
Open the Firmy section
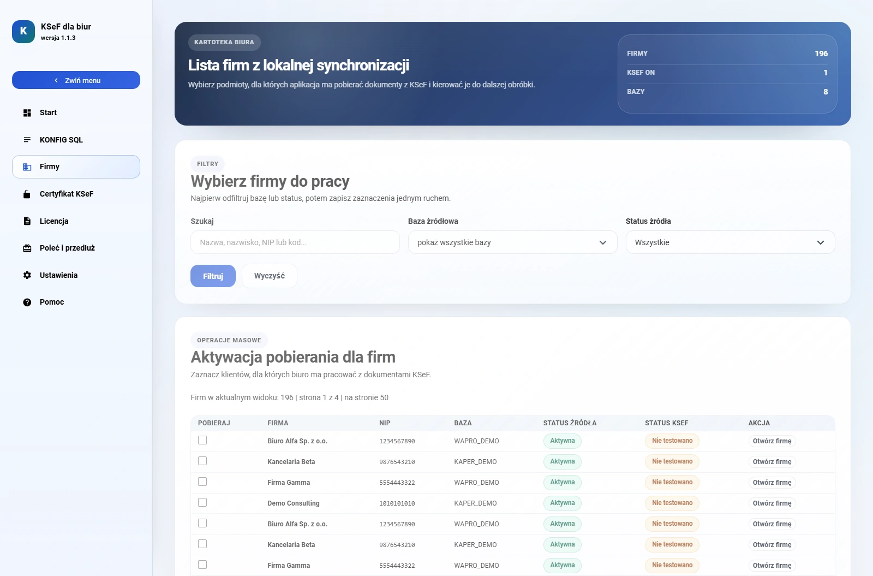76,167
